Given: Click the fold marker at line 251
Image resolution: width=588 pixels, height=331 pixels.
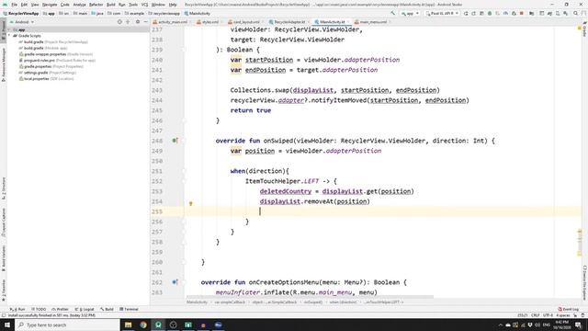Looking at the screenshot, I should click(x=184, y=171).
